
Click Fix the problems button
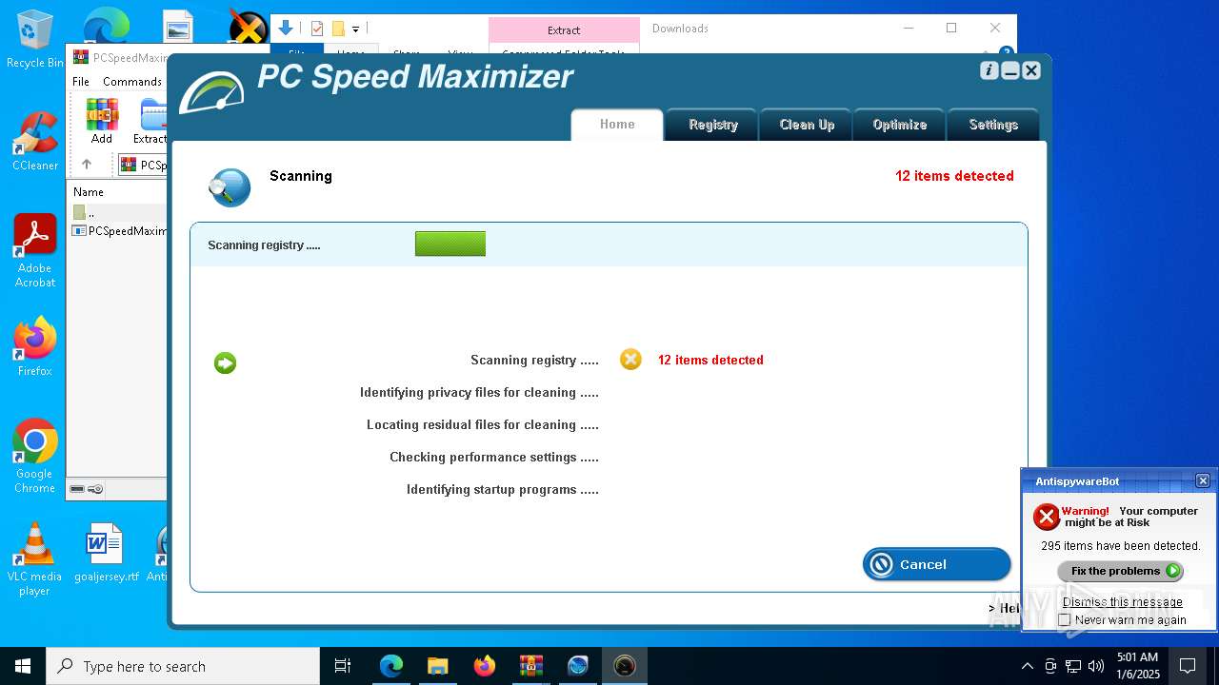coord(1120,571)
